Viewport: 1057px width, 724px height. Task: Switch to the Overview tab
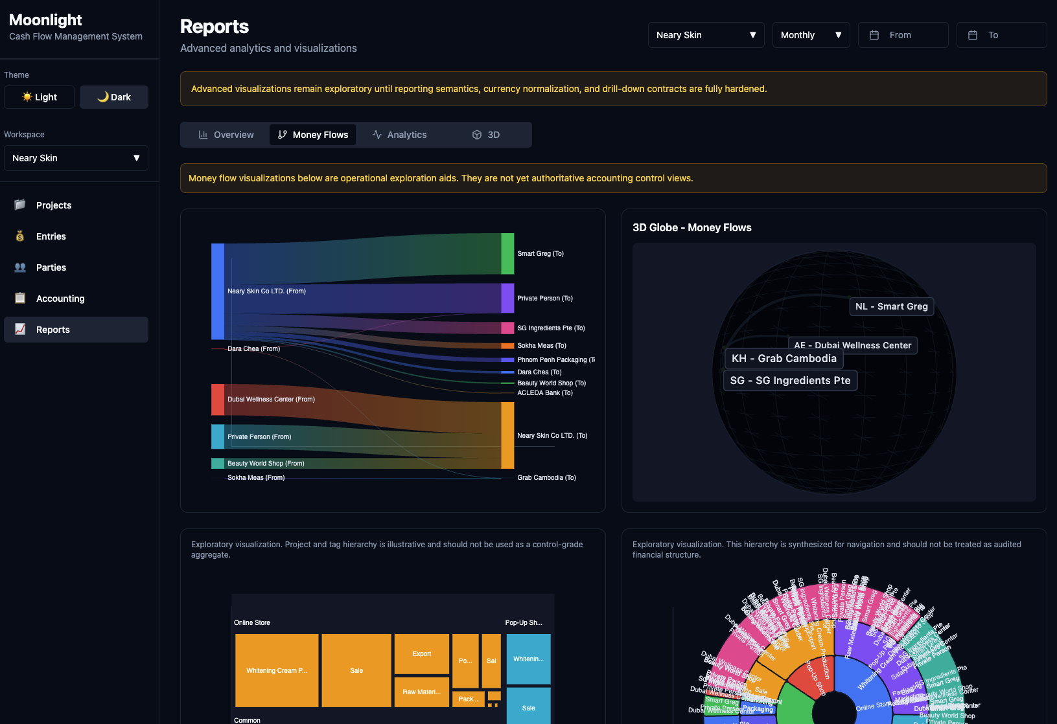226,135
